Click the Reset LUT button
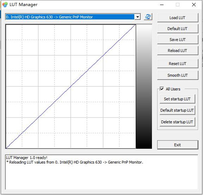The height and width of the screenshot is (195, 203). click(177, 64)
